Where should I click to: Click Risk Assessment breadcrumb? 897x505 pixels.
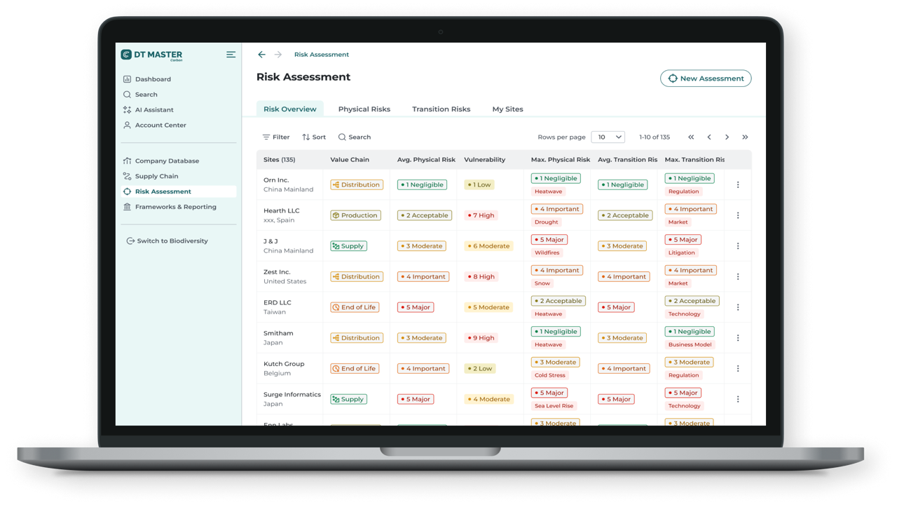click(x=322, y=55)
